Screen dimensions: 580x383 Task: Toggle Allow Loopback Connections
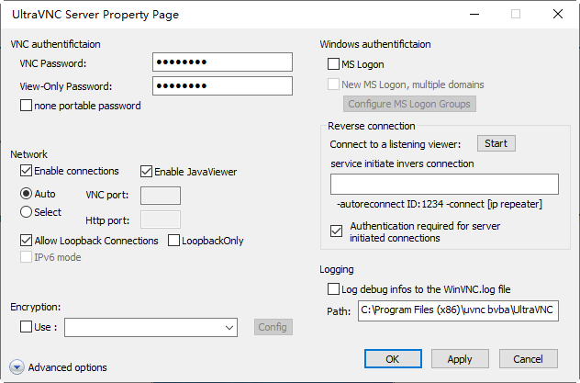[26, 241]
